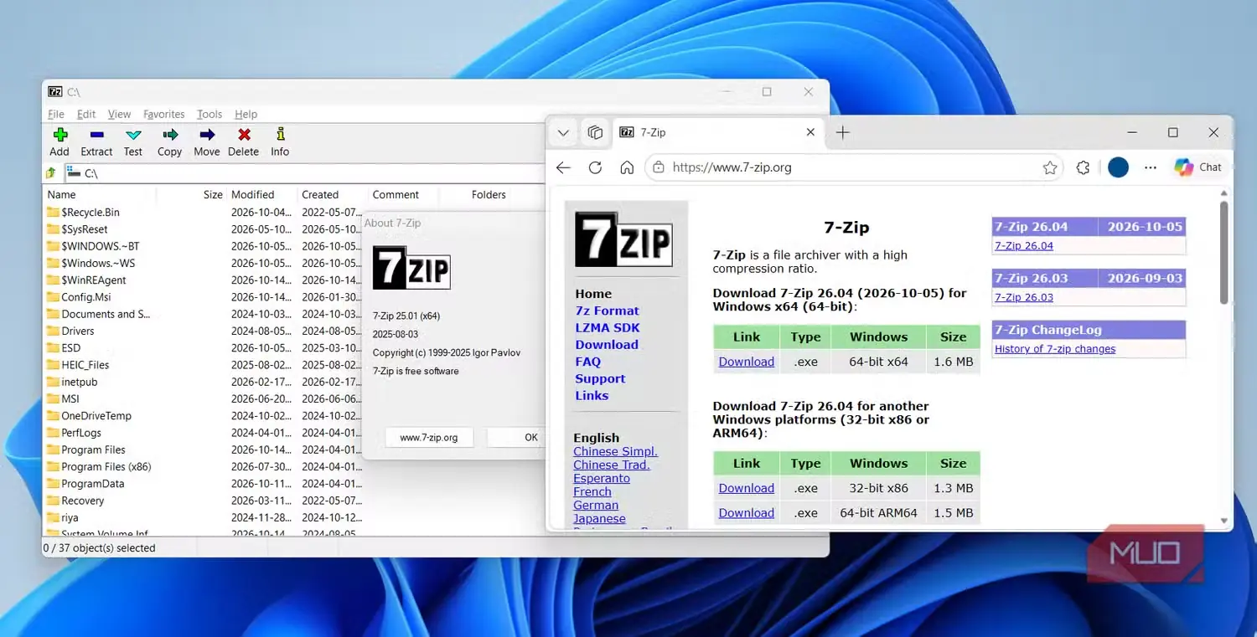The width and height of the screenshot is (1257, 637).
Task: Click the 7-Zip 26.04 news link
Action: (1023, 246)
